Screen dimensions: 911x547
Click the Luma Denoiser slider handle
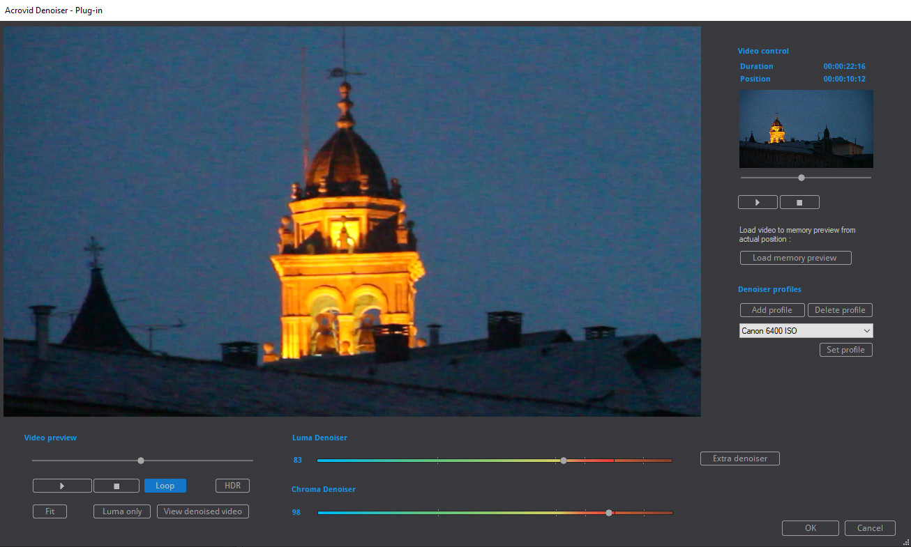tap(564, 461)
